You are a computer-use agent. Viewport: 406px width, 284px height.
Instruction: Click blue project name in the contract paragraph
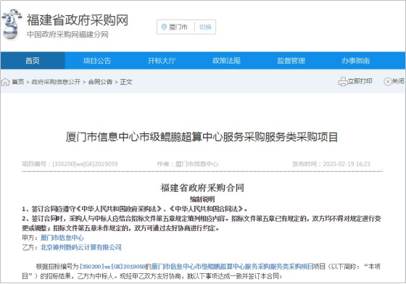233,267
